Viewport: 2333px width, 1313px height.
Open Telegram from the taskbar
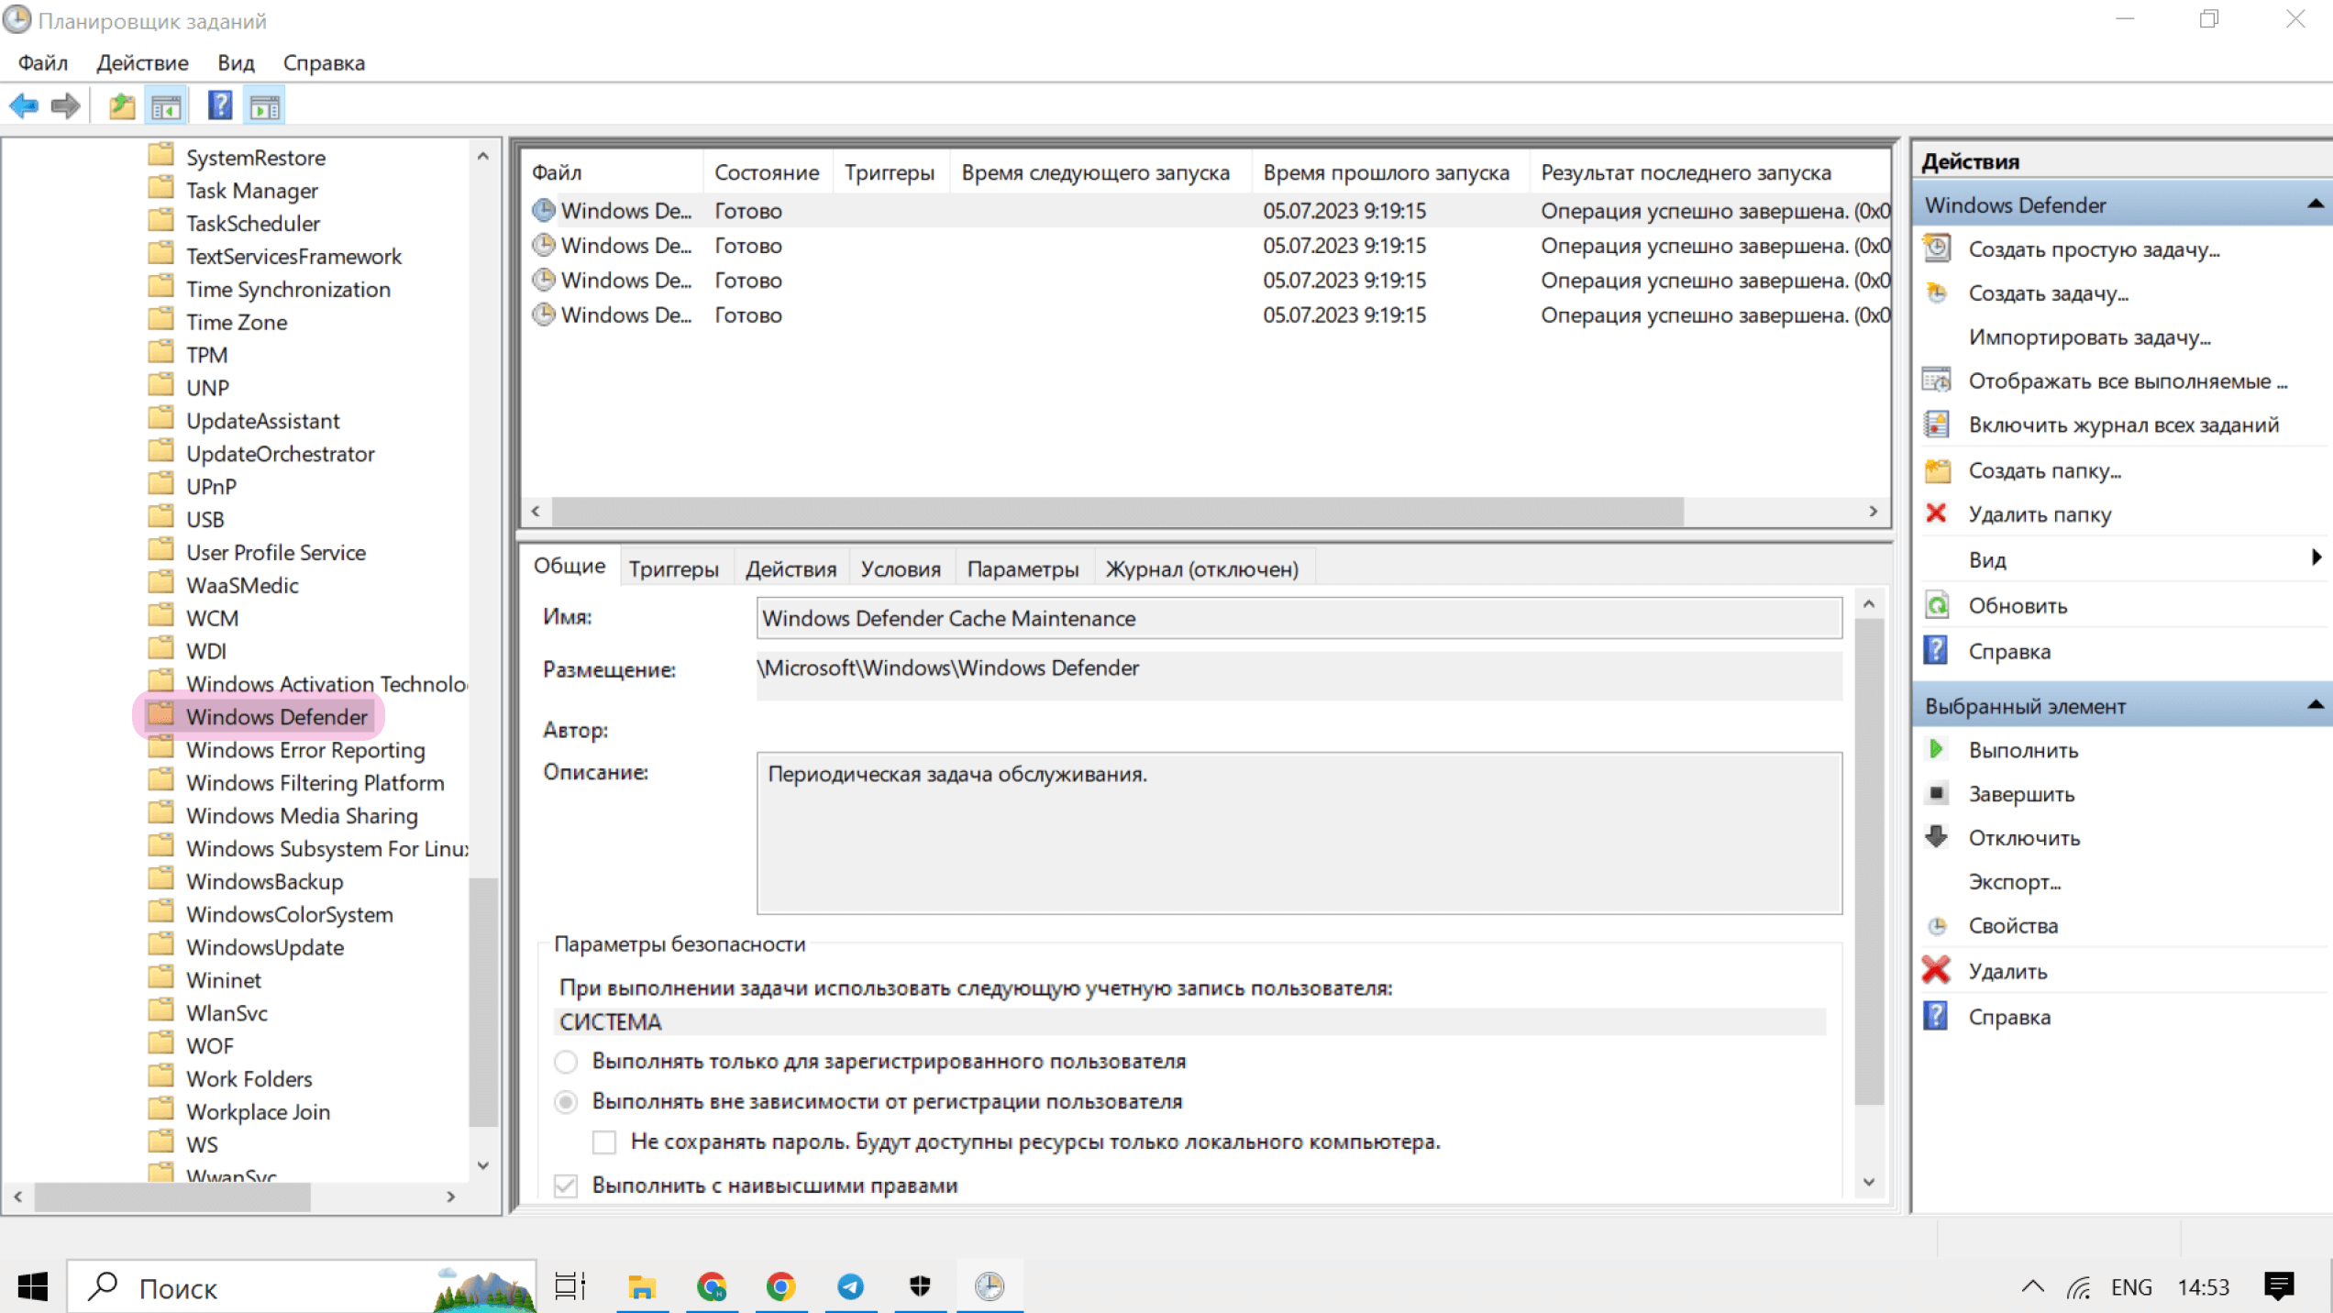tap(850, 1286)
